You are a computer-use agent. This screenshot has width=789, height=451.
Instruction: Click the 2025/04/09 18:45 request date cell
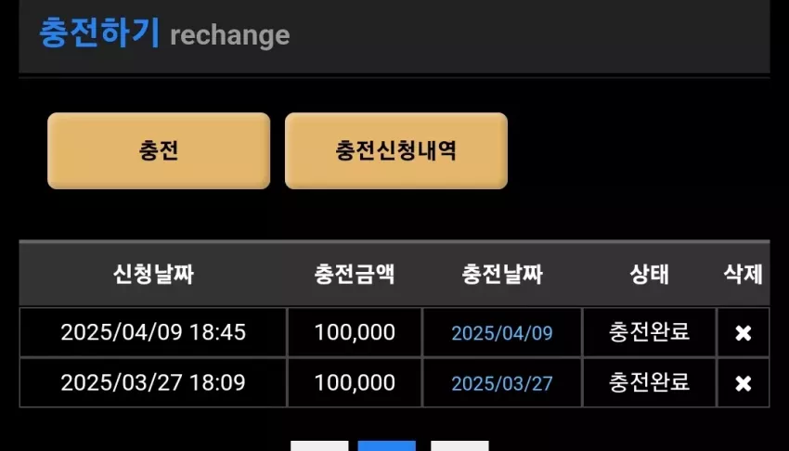(153, 332)
